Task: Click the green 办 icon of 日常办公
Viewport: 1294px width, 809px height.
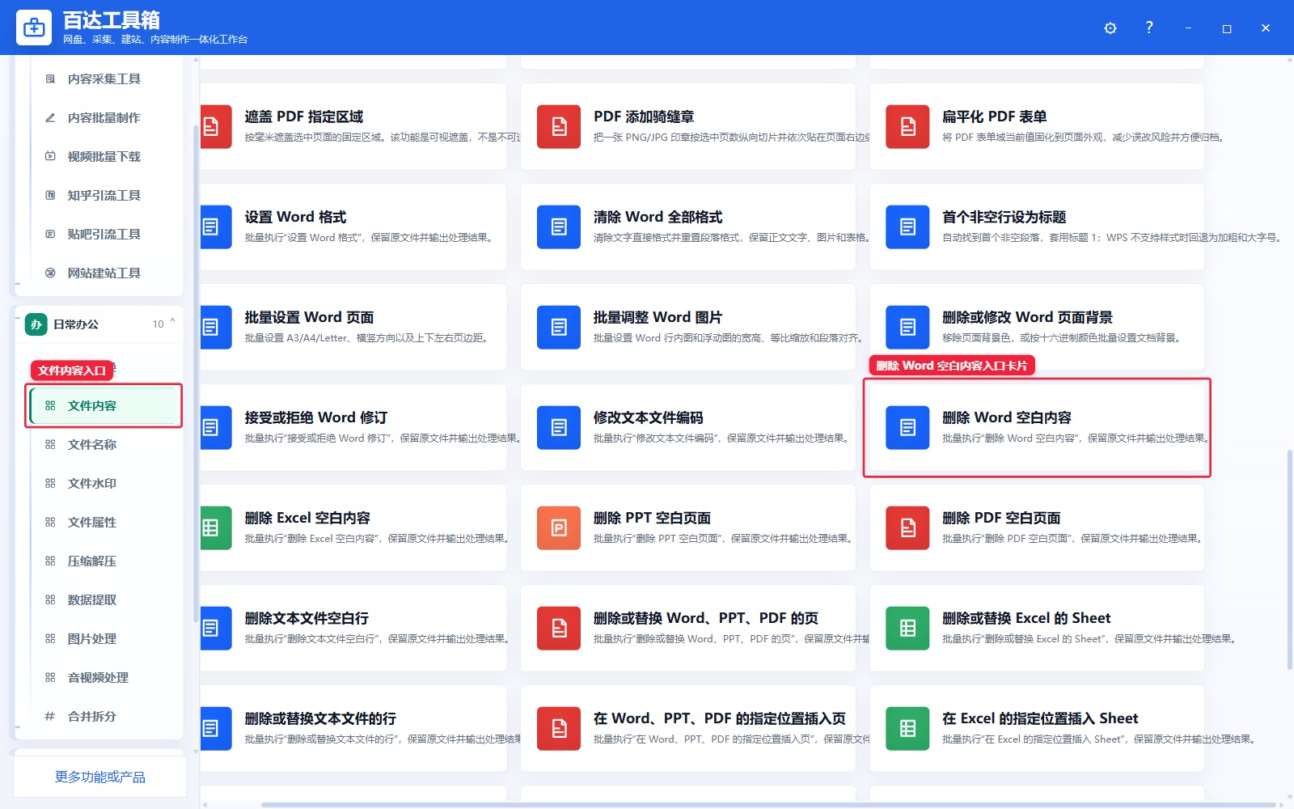Action: [36, 324]
